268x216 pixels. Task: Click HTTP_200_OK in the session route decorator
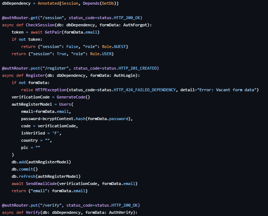point(127,18)
